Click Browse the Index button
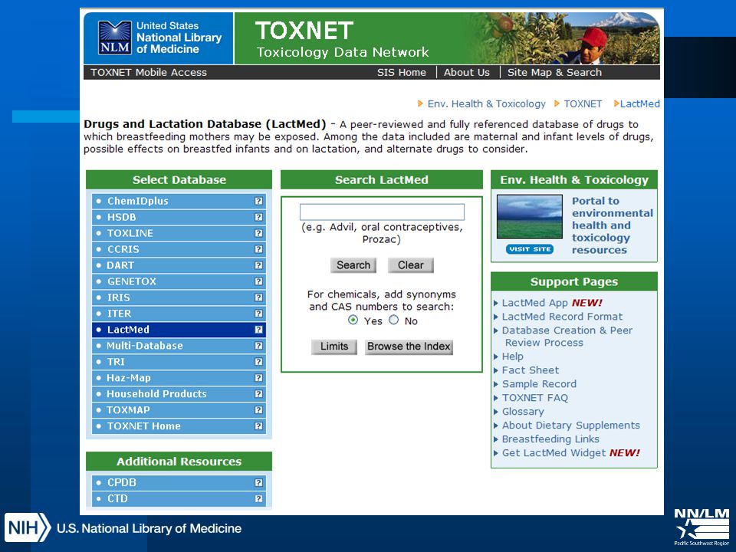736x552 pixels. 409,347
